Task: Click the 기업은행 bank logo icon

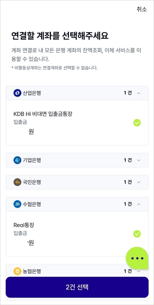Action: [x=17, y=160]
